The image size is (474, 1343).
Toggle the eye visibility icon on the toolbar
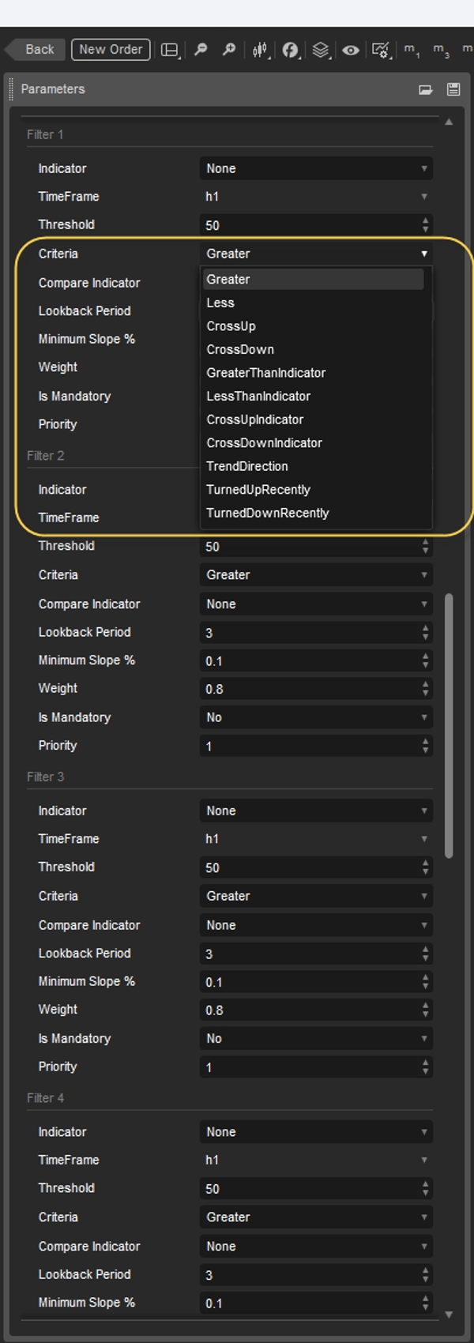point(350,49)
